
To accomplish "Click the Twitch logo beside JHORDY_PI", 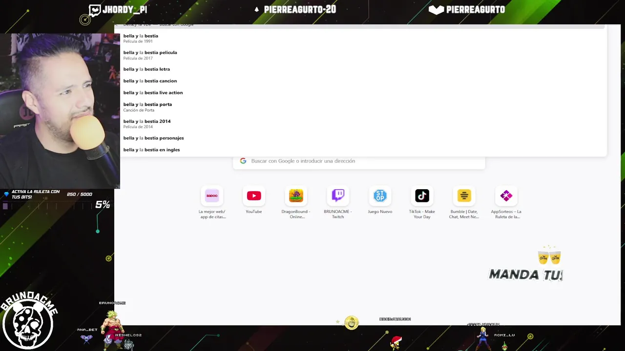I will click(95, 10).
